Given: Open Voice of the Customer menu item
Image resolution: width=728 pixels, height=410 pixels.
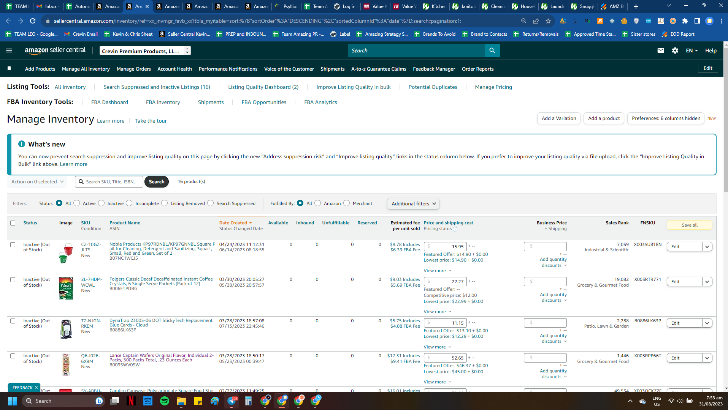Looking at the screenshot, I should coord(289,69).
